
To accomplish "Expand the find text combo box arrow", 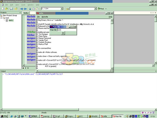I will [x=95, y=9].
